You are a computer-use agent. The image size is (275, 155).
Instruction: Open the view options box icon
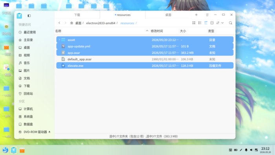pyautogui.click(x=212, y=23)
